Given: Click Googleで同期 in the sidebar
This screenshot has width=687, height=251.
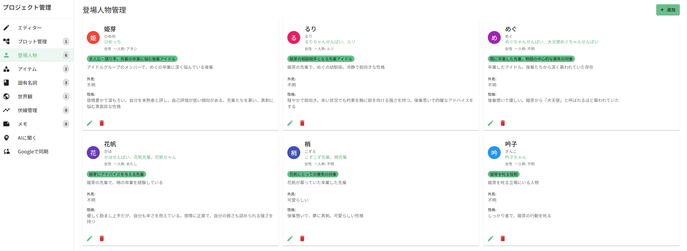Looking at the screenshot, I should 33,152.
